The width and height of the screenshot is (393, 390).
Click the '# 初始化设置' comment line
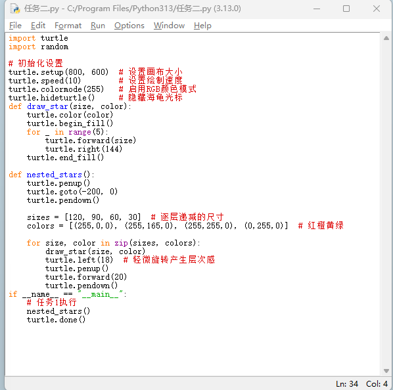(35, 63)
